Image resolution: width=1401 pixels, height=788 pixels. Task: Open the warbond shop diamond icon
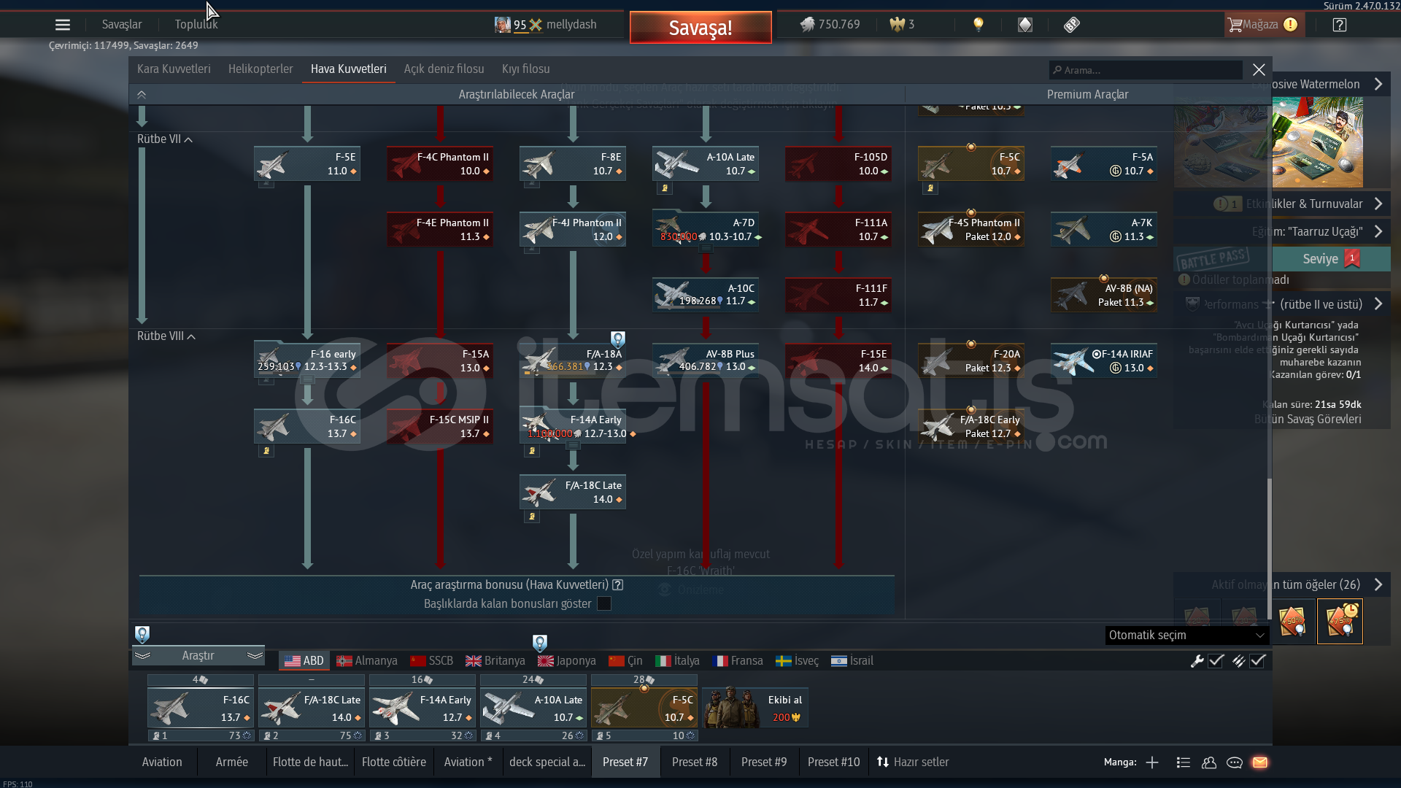click(x=1025, y=25)
